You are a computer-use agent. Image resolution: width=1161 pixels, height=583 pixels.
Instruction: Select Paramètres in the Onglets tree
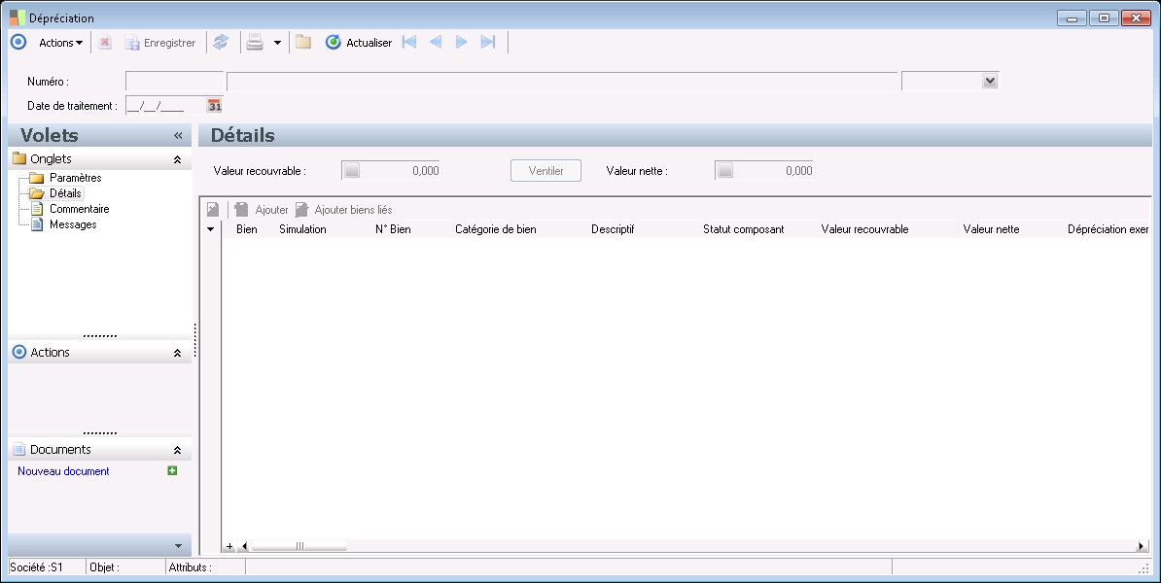pyautogui.click(x=76, y=178)
